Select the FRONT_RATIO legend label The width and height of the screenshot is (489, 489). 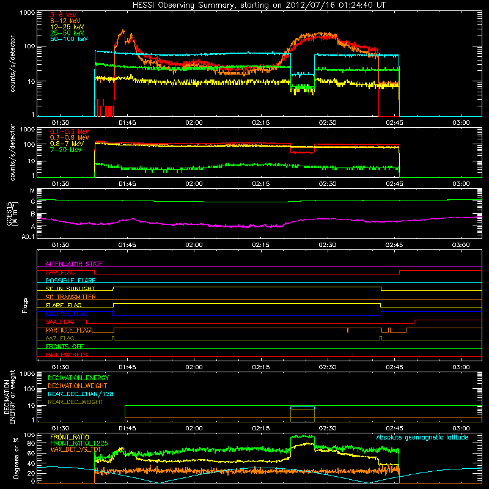70,437
